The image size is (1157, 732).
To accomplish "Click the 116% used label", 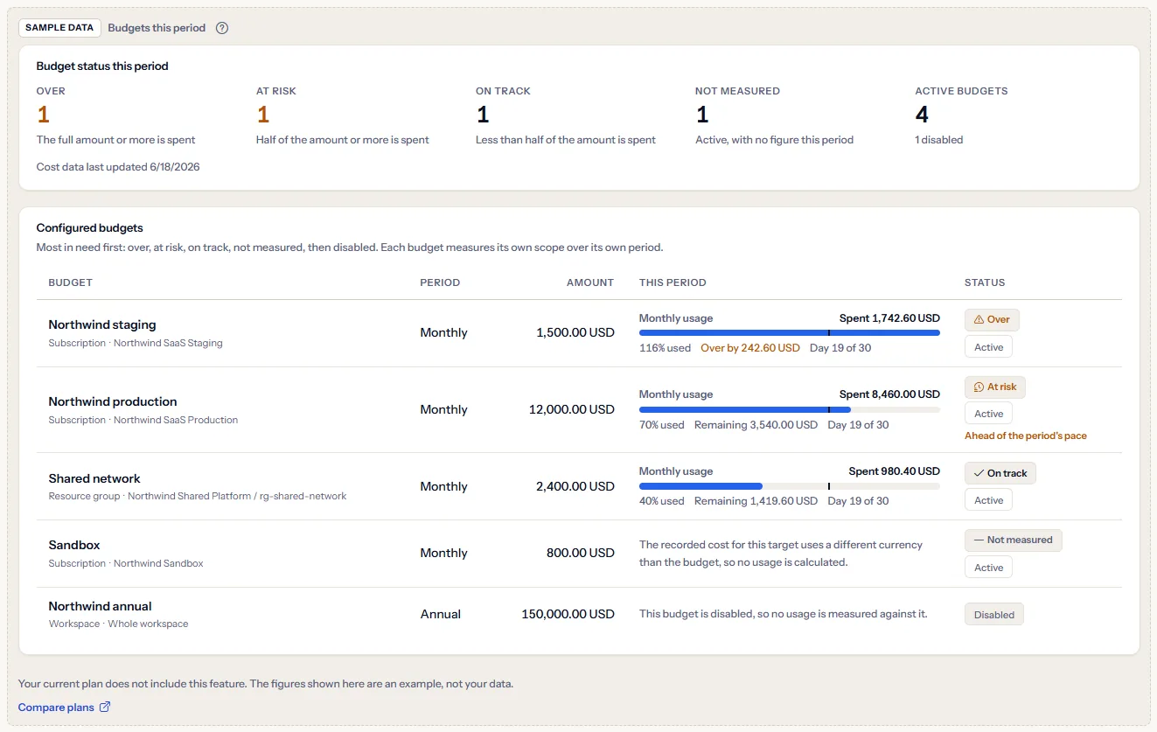I will point(665,348).
